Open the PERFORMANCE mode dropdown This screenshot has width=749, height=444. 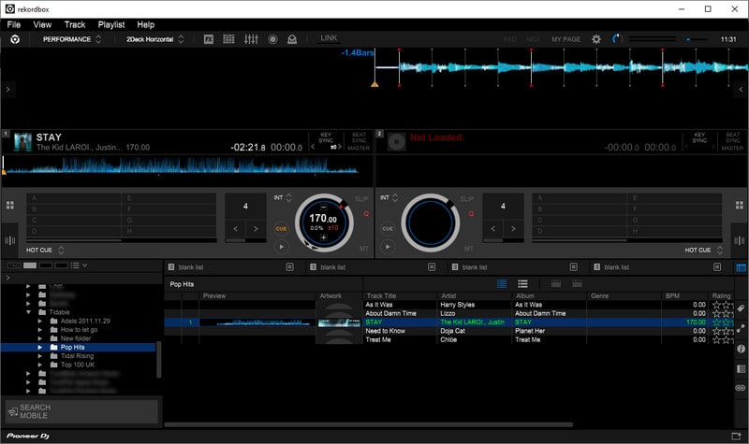click(72, 39)
